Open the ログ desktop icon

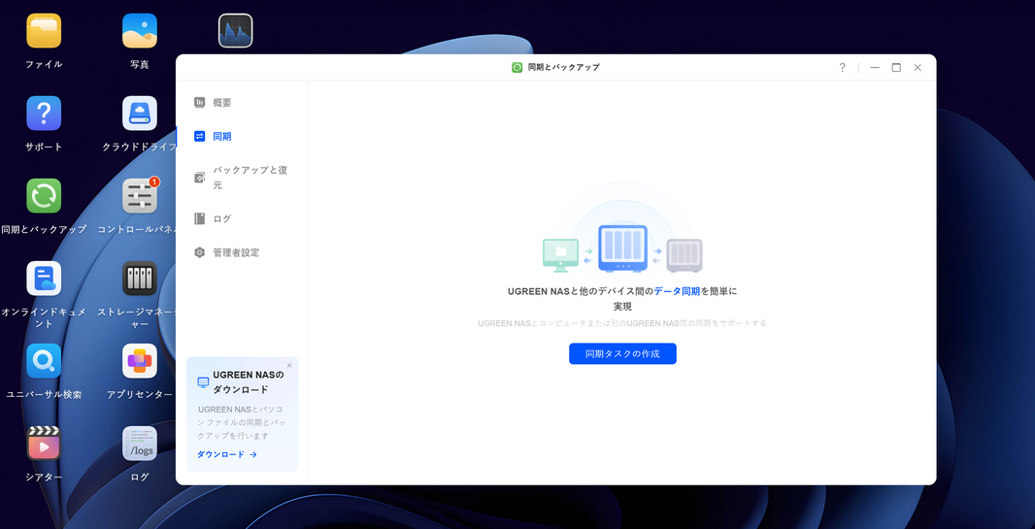coord(139,444)
